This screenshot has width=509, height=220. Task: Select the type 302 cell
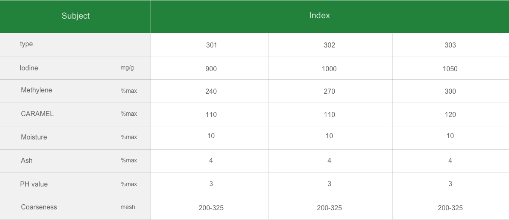[x=329, y=45]
